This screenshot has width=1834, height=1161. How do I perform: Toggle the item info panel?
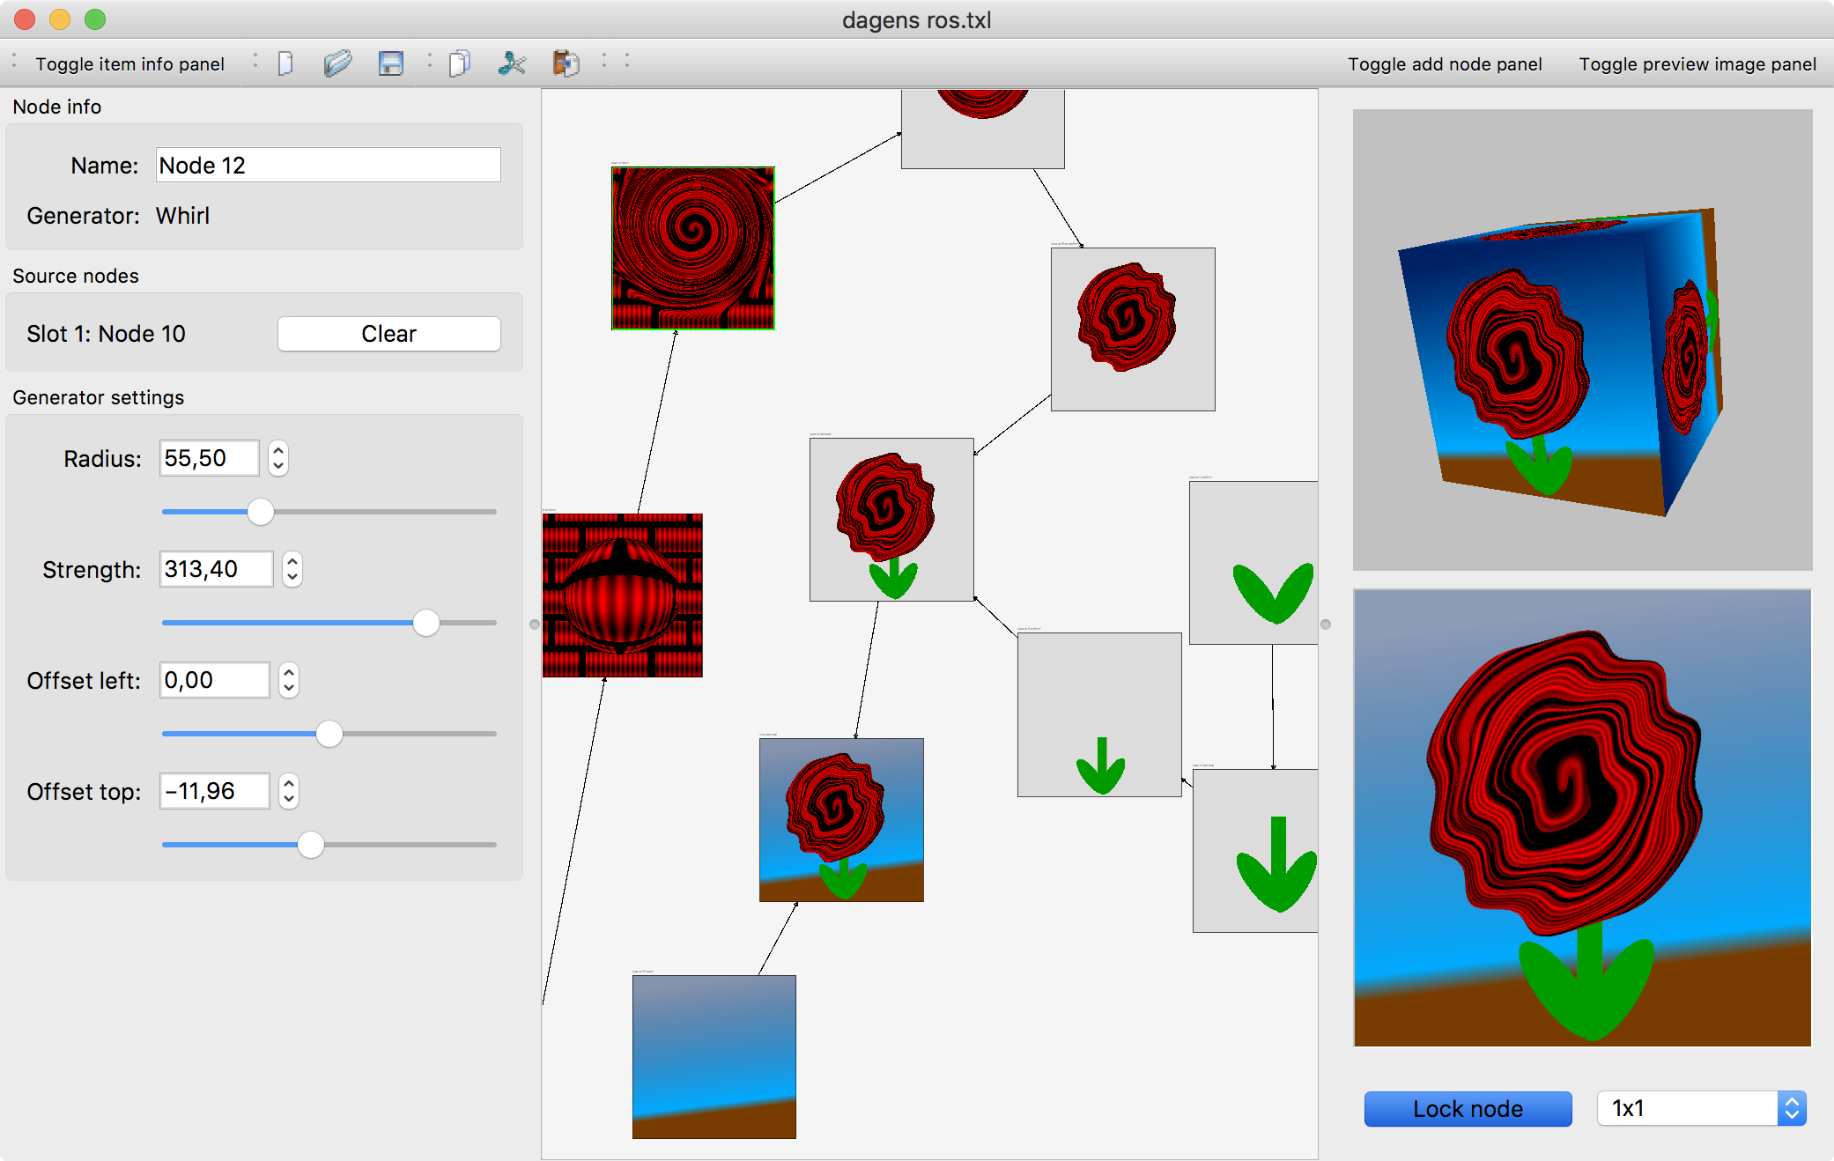(129, 64)
